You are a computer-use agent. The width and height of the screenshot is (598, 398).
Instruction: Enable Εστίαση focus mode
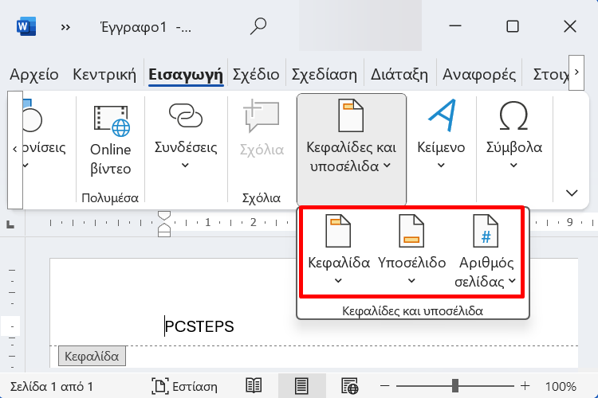[185, 386]
